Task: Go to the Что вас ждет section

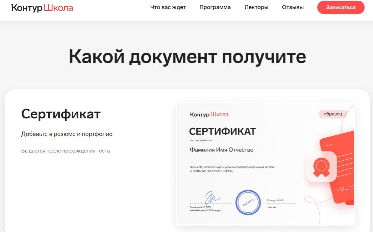Action: click(x=168, y=7)
